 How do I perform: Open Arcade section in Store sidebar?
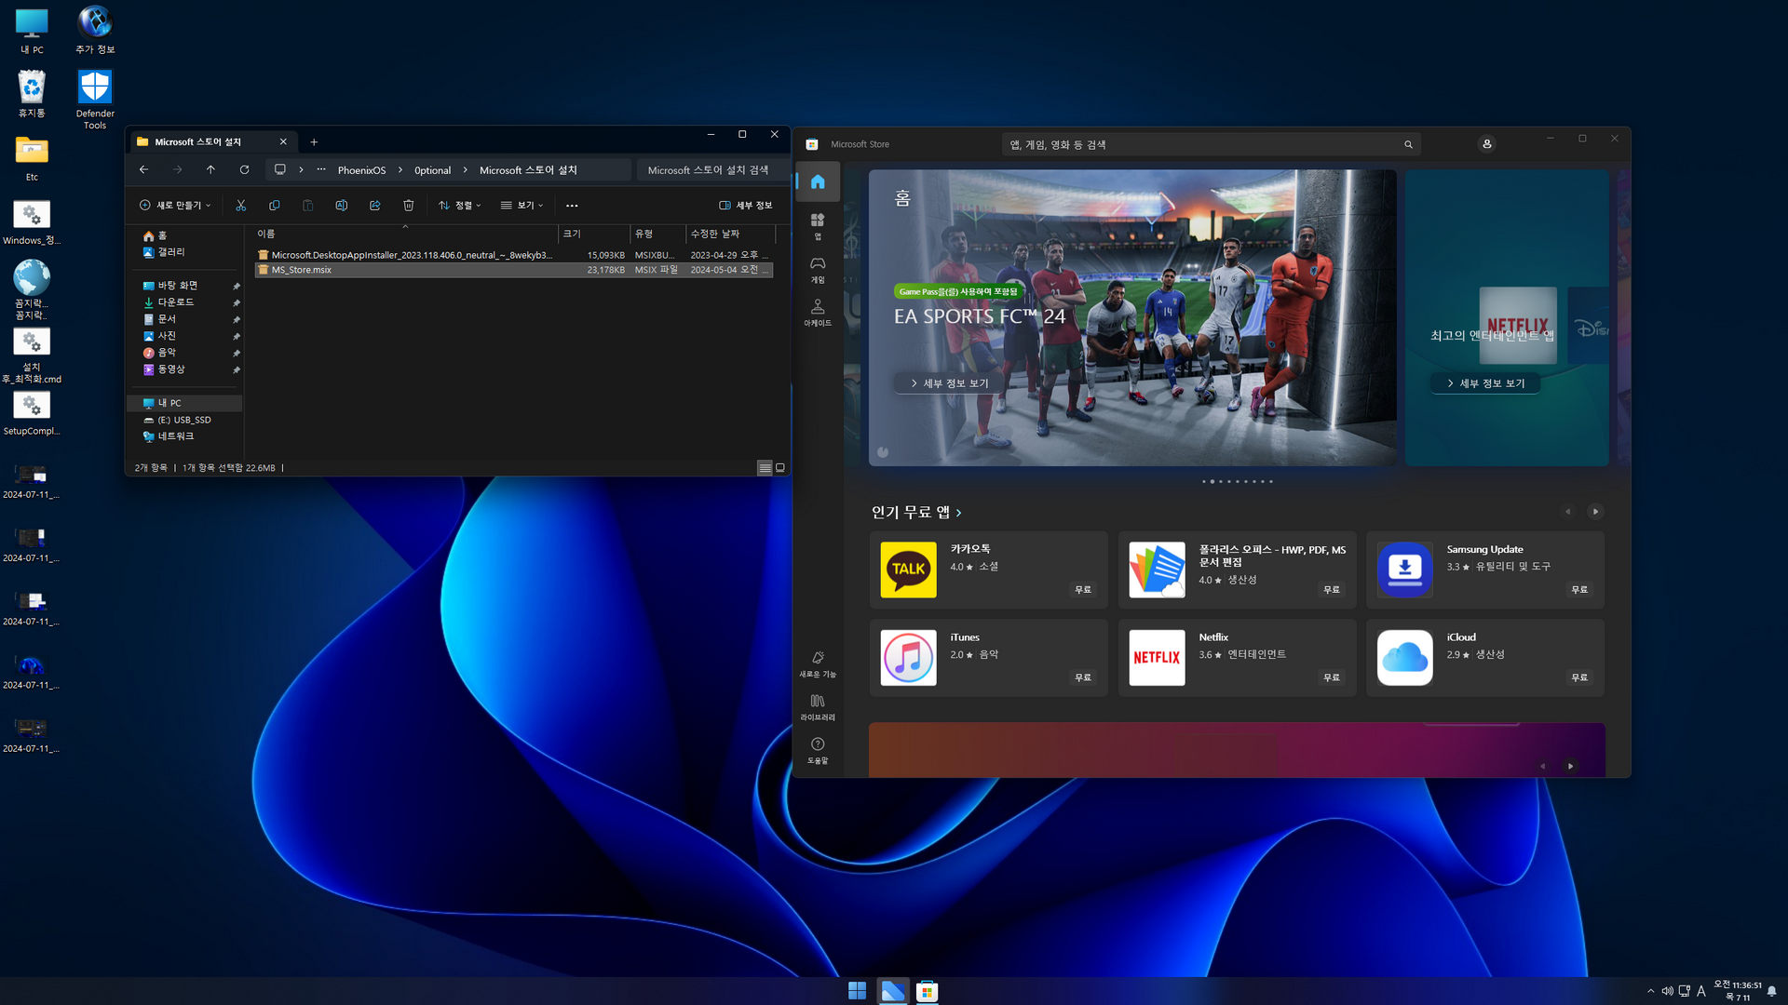pos(817,313)
